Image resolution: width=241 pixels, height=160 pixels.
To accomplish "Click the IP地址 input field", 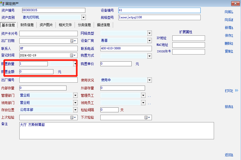I will pos(188,38).
